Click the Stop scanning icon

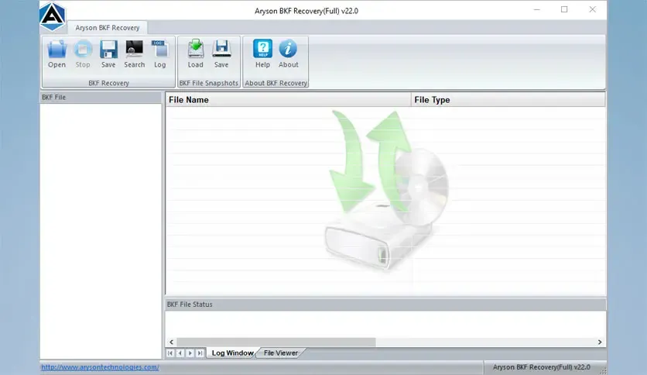click(x=83, y=54)
